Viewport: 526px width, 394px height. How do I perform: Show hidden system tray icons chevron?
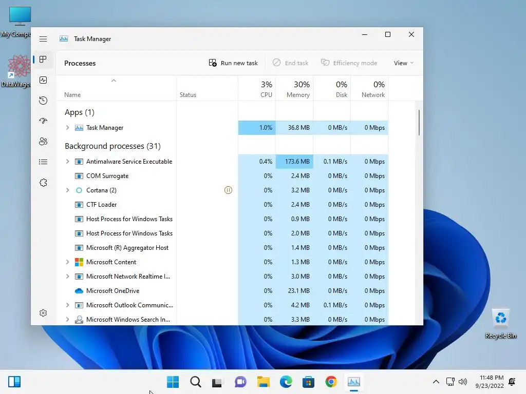(436, 382)
